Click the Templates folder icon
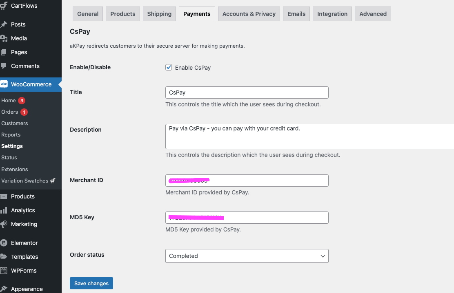The height and width of the screenshot is (293, 454). click(x=4, y=257)
